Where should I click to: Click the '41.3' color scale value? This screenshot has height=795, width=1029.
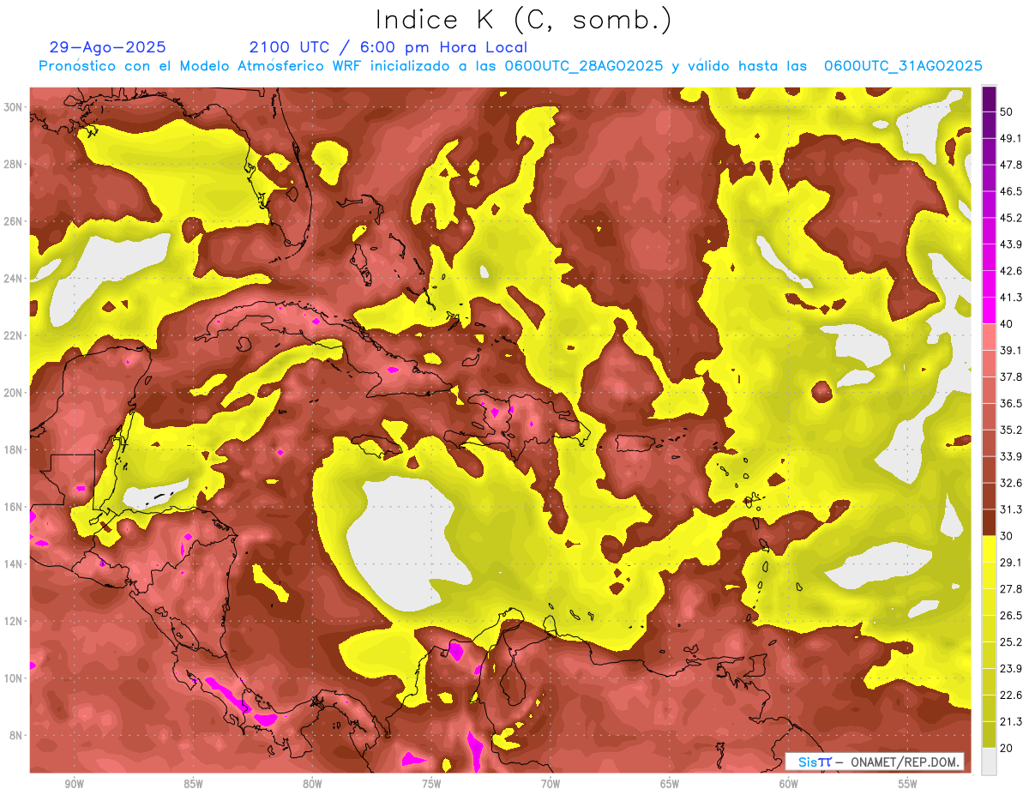1011,298
